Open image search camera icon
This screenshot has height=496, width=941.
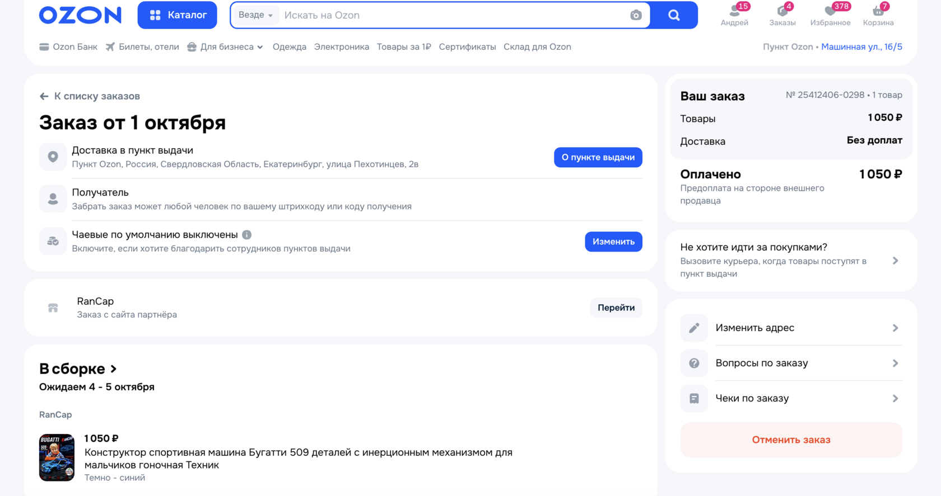[x=636, y=15]
